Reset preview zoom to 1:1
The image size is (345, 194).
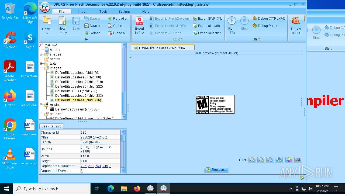(270, 160)
